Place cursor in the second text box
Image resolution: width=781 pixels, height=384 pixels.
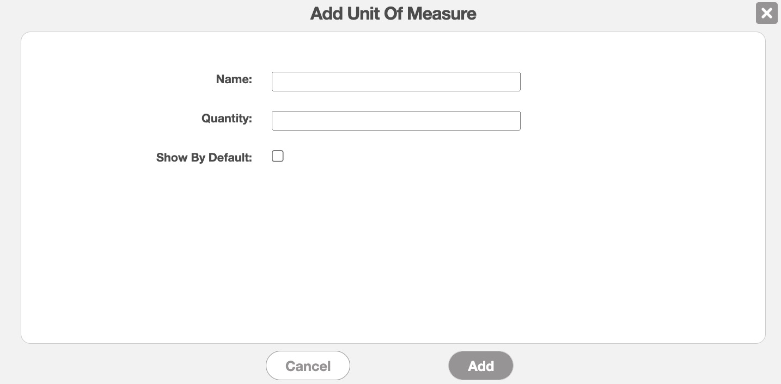pyautogui.click(x=396, y=121)
